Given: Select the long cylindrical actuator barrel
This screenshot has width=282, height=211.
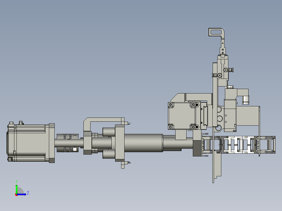Looking at the screenshot, I should pos(144,143).
